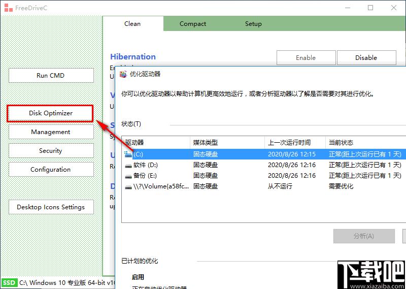The image size is (406, 289).
Task: Click the Configuration button
Action: (51, 169)
